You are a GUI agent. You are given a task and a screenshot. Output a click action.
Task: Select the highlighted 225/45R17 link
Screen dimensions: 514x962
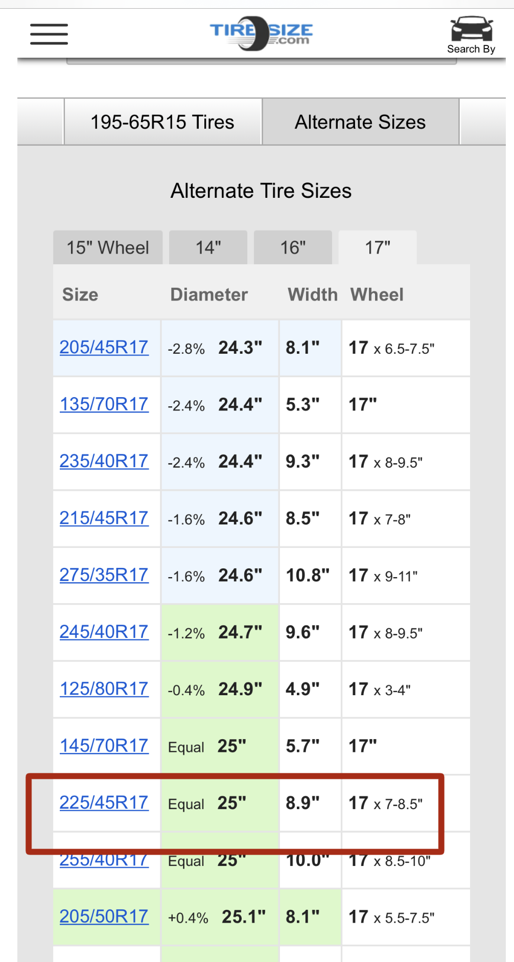(x=104, y=803)
